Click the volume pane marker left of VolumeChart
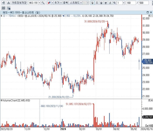Viewport: 153px width, 131px height. pos(1,100)
